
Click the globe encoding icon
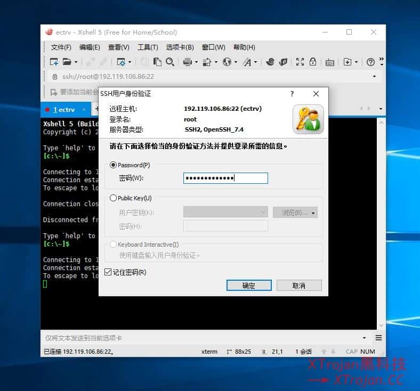(x=227, y=62)
